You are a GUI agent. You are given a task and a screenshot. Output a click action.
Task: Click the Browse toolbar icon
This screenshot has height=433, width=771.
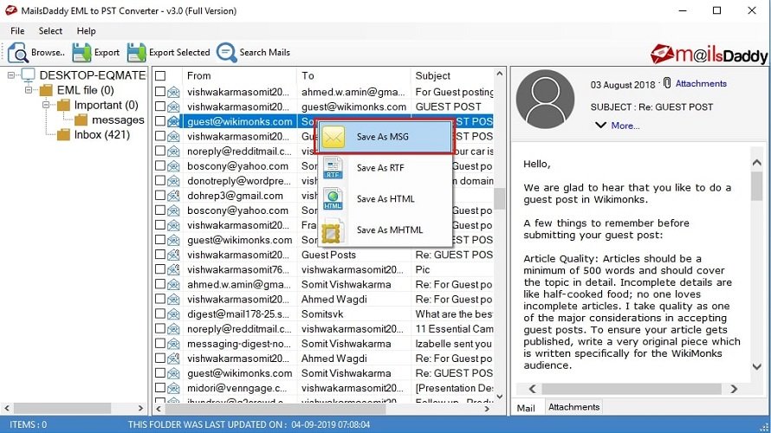coord(18,53)
